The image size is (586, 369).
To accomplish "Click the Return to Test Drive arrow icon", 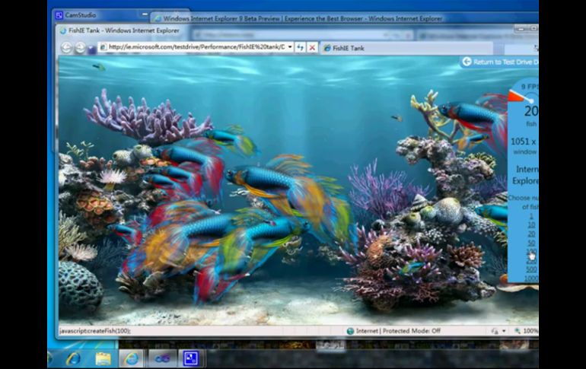I will click(466, 62).
